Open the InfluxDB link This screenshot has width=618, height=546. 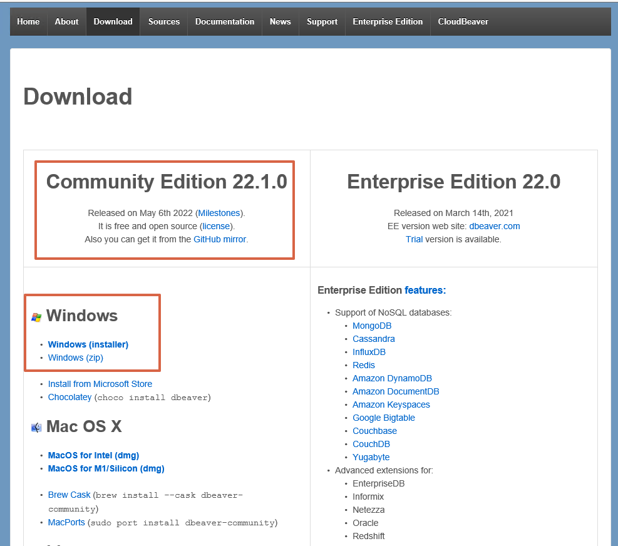coord(369,352)
